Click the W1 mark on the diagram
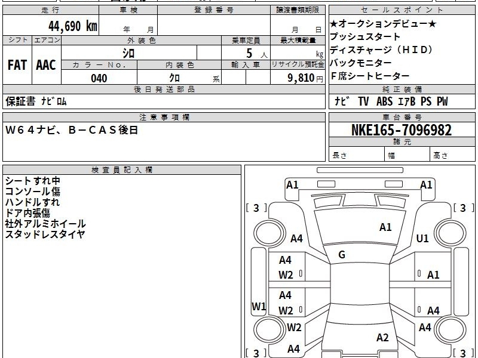The height and width of the screenshot is (358, 478). coord(259,306)
